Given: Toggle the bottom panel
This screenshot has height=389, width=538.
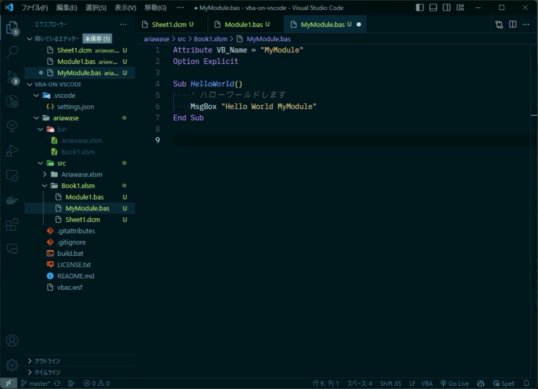Looking at the screenshot, I should tap(433, 8).
